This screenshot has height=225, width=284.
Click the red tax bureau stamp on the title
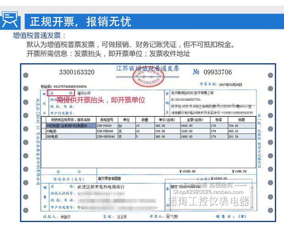pyautogui.click(x=148, y=77)
